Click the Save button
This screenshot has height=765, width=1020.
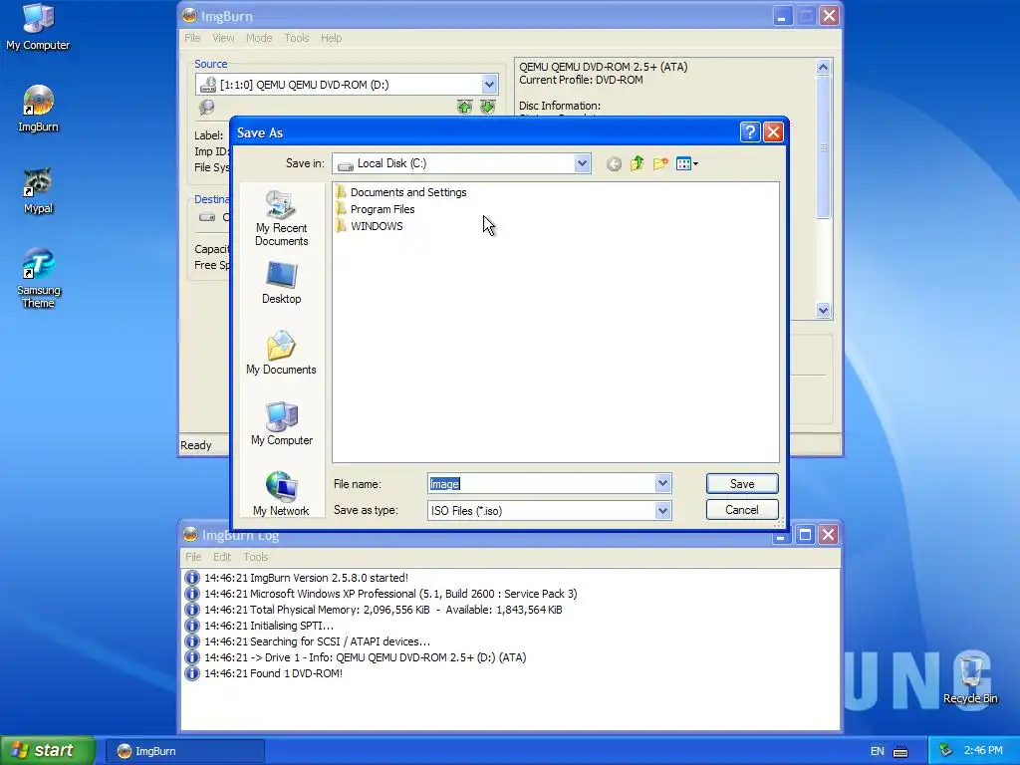[742, 483]
